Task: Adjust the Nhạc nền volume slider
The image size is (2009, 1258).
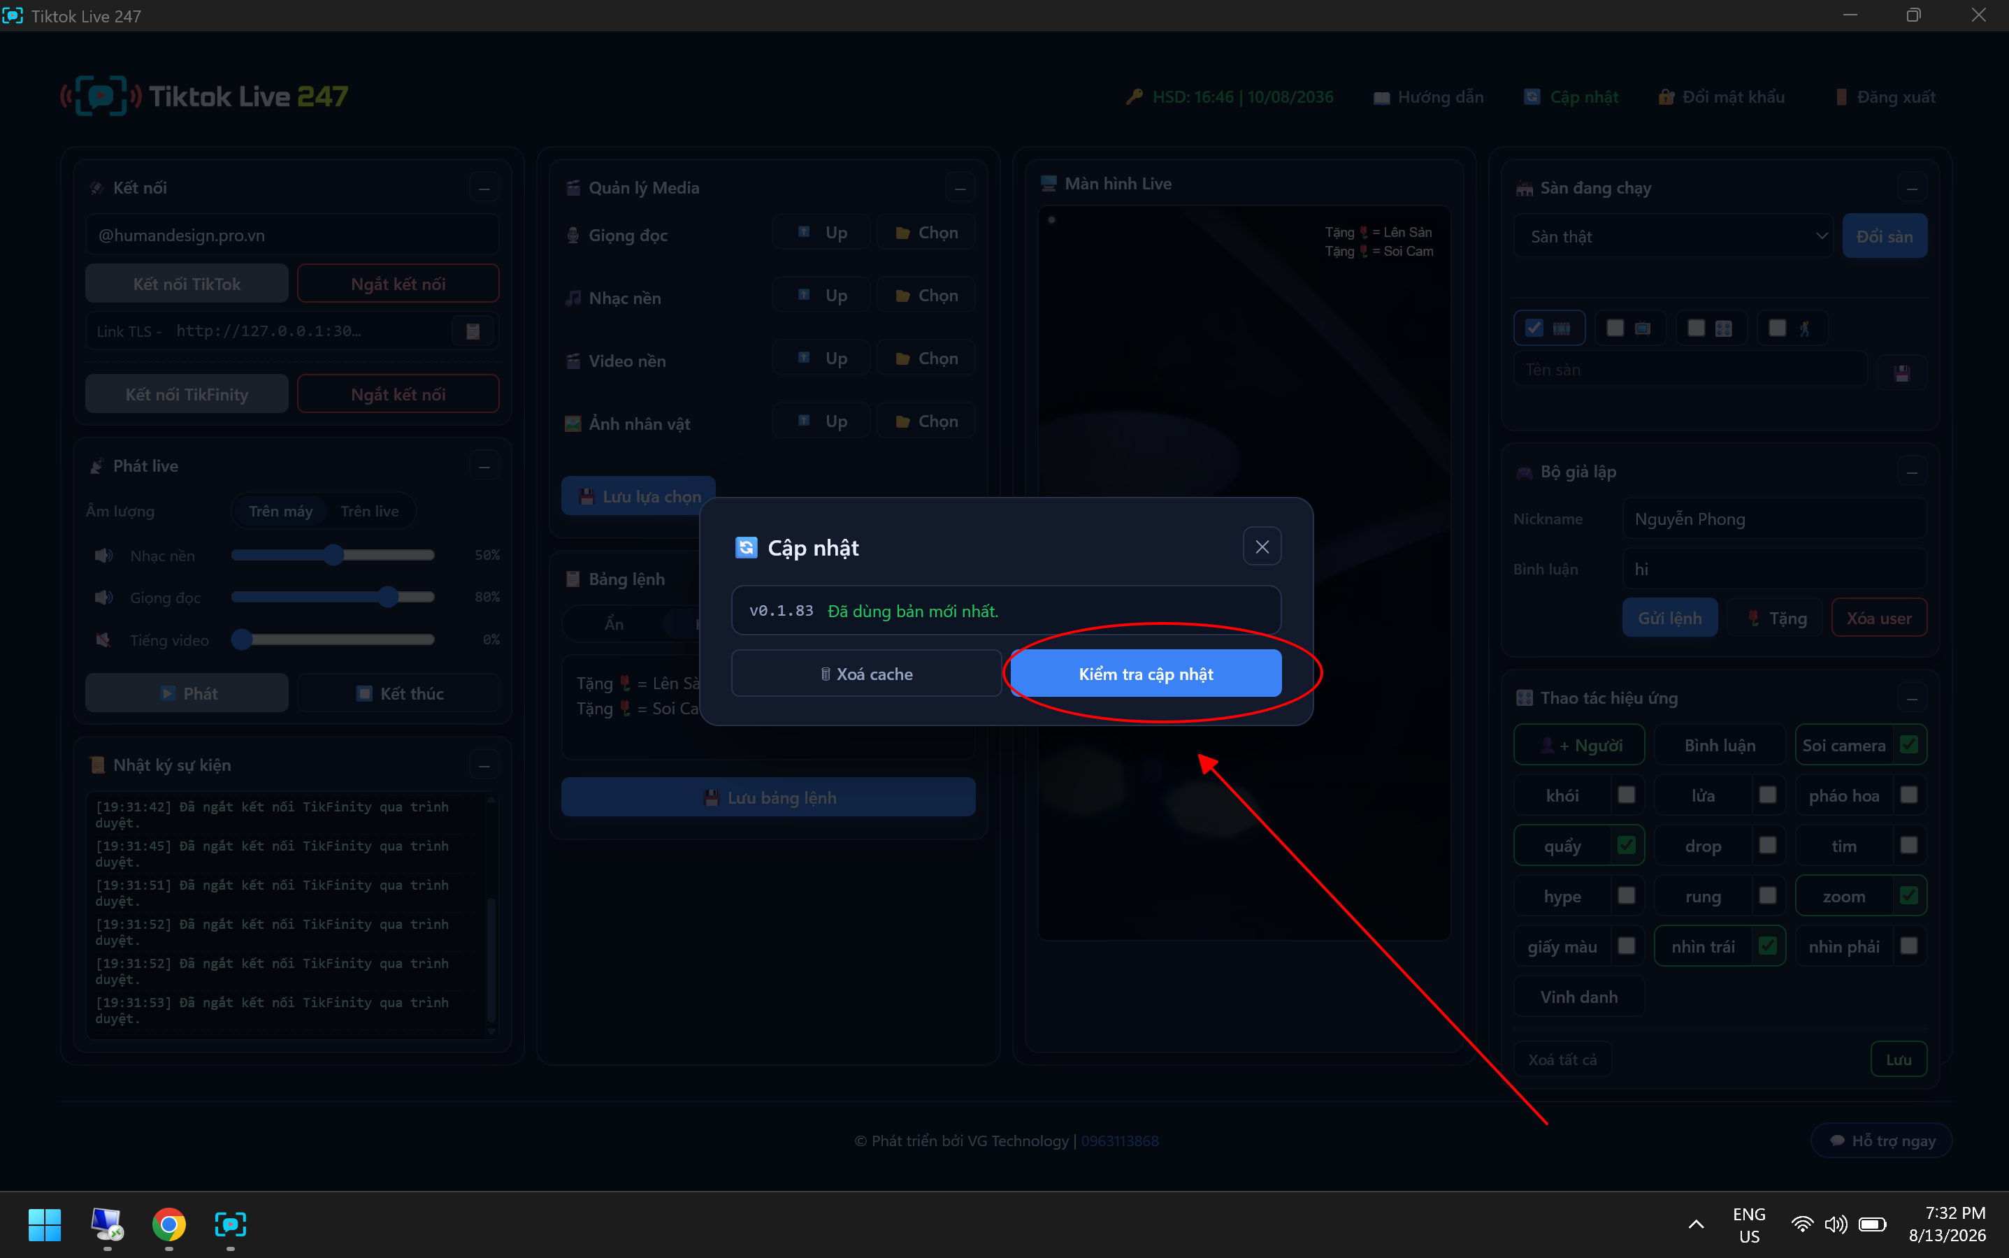Action: click(333, 555)
